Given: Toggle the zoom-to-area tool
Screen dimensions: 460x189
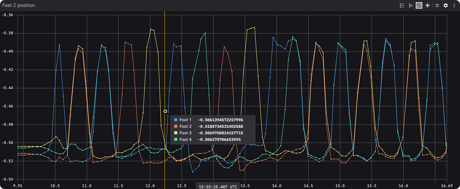Looking at the screenshot, I should point(419,5).
